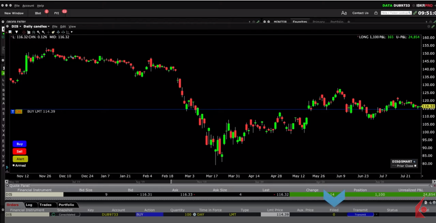Viewport: 436px width, 223px height.
Task: Click the FYI notifications icon
Action: click(57, 13)
